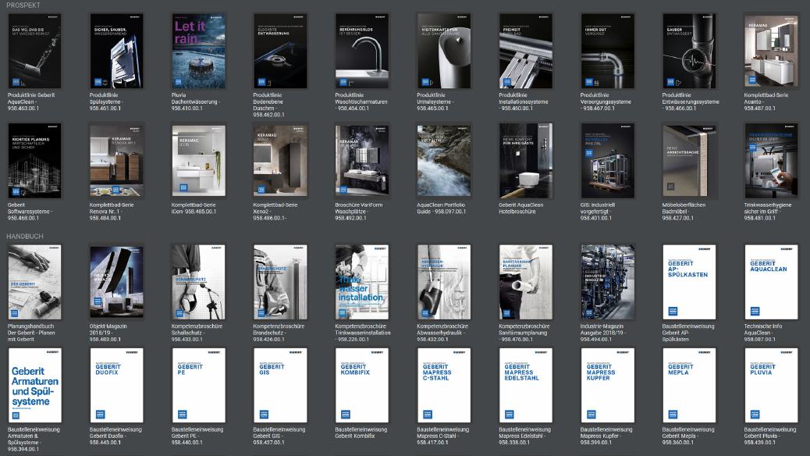Click the Produktlinie Installationssysteme cover thumbnail
The width and height of the screenshot is (810, 456).
tap(526, 52)
